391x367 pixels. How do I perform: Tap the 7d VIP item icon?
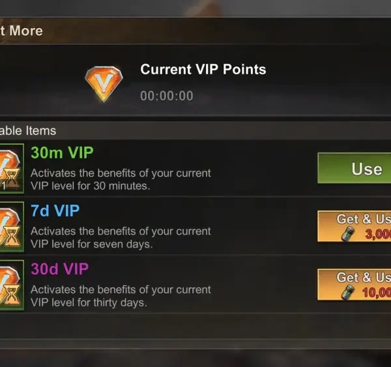pyautogui.click(x=12, y=227)
